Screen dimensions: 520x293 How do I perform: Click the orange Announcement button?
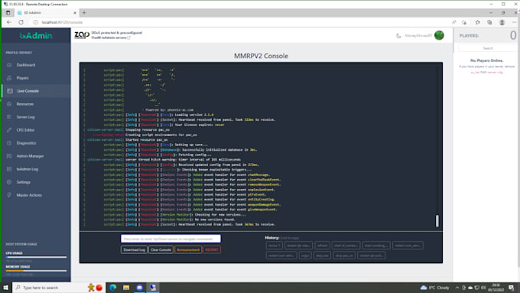188,249
